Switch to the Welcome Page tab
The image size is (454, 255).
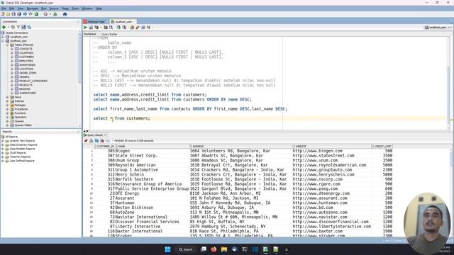[x=94, y=22]
